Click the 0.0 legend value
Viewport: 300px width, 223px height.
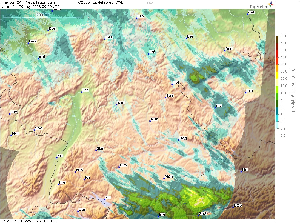tap(283, 136)
